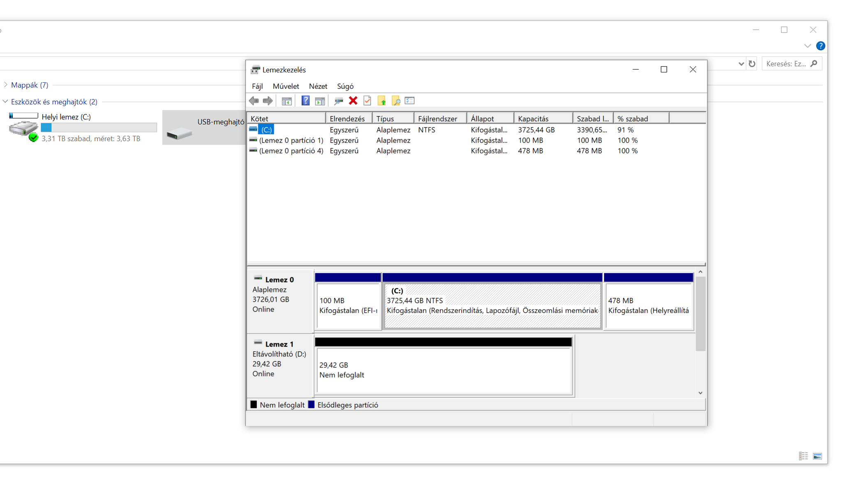Switch Explorer to details view icon

coord(803,456)
